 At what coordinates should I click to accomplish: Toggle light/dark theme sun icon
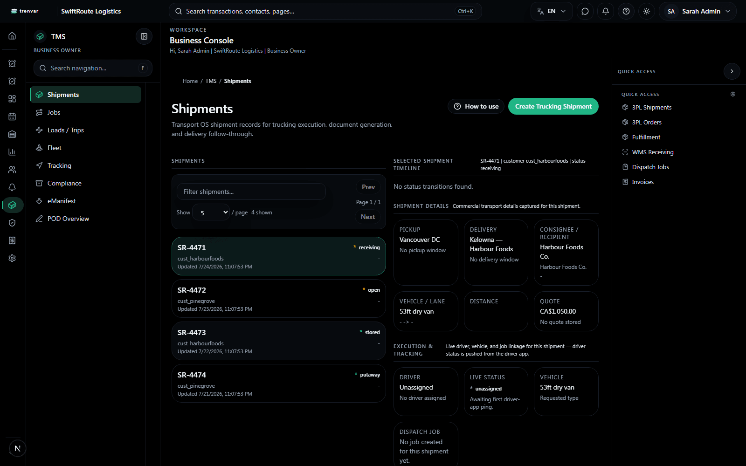coord(647,11)
